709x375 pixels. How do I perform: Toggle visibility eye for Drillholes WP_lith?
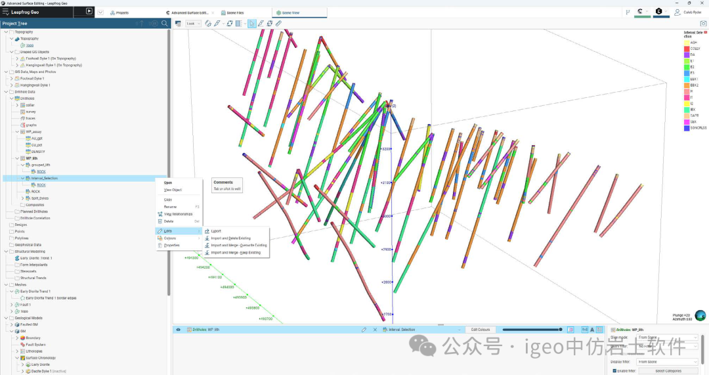pyautogui.click(x=178, y=330)
